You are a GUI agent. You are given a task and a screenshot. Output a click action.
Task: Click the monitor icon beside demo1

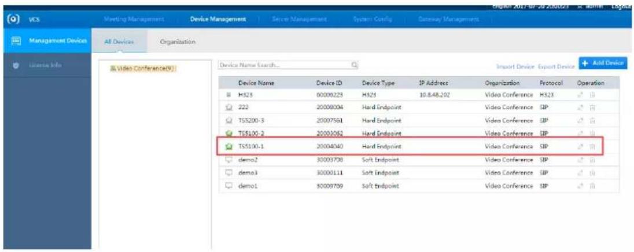point(228,185)
